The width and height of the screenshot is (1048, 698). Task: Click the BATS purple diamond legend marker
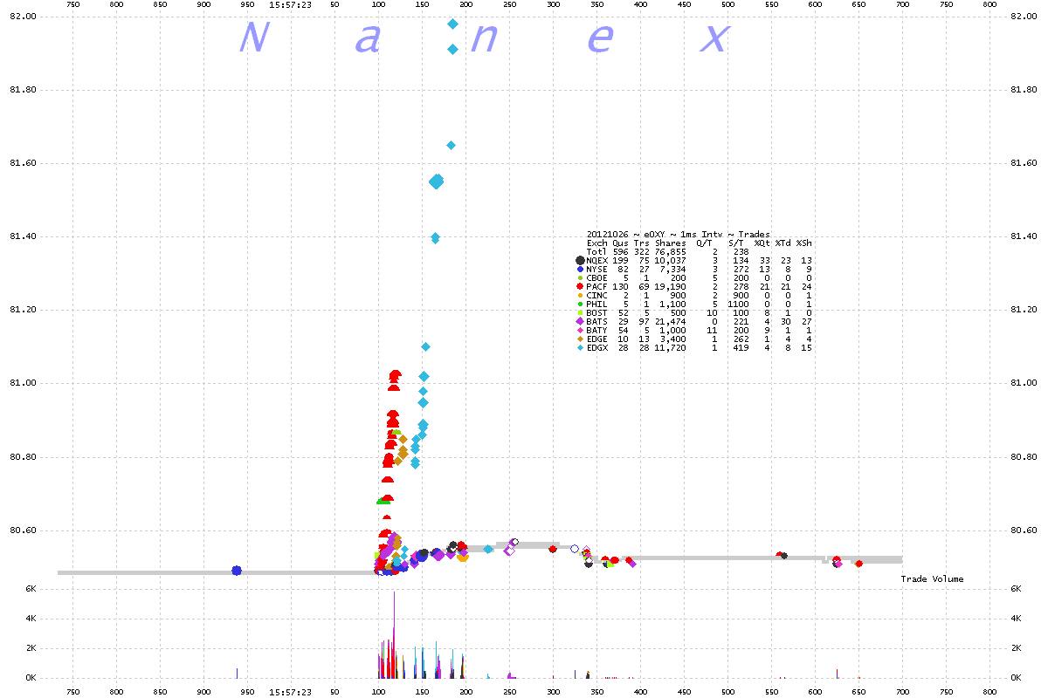(x=580, y=321)
